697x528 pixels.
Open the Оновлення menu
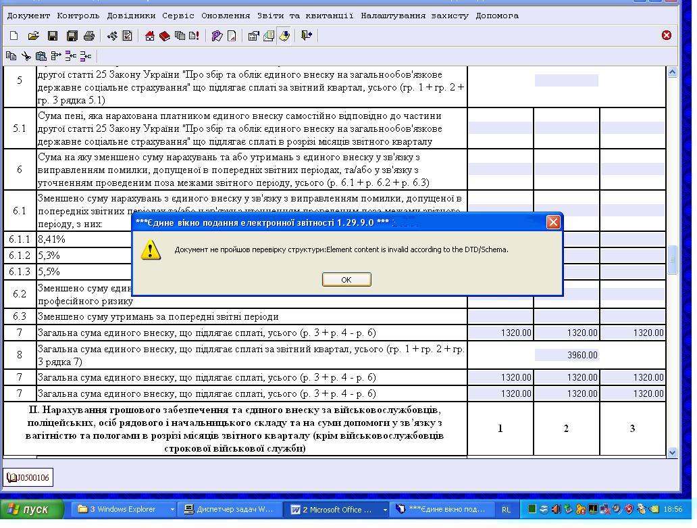[226, 16]
